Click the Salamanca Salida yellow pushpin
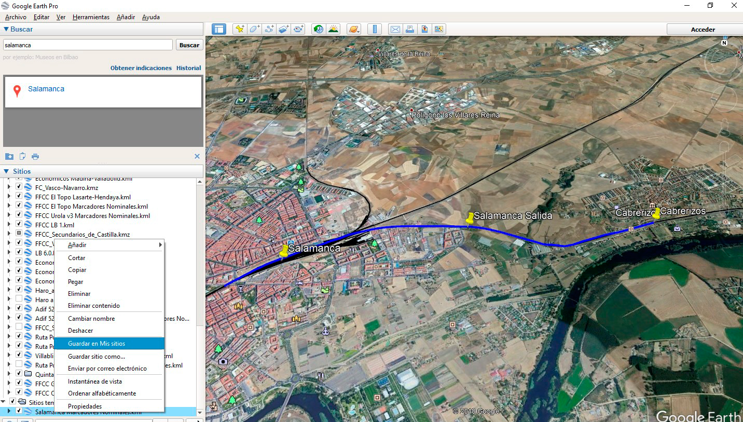This screenshot has height=422, width=743. [x=471, y=219]
